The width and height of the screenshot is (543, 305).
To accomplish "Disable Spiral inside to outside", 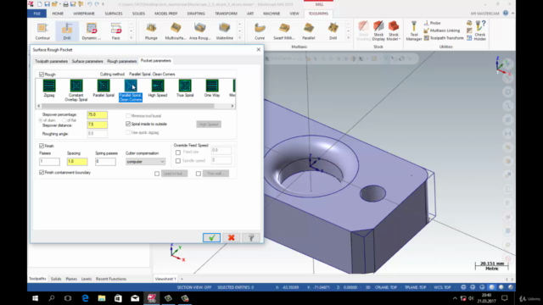I will point(128,124).
